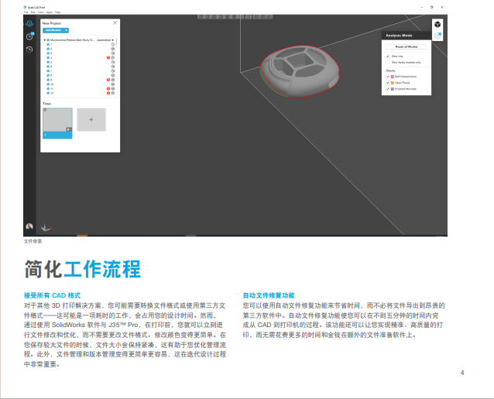
Task: Click Repair all Models button
Action: (405, 46)
